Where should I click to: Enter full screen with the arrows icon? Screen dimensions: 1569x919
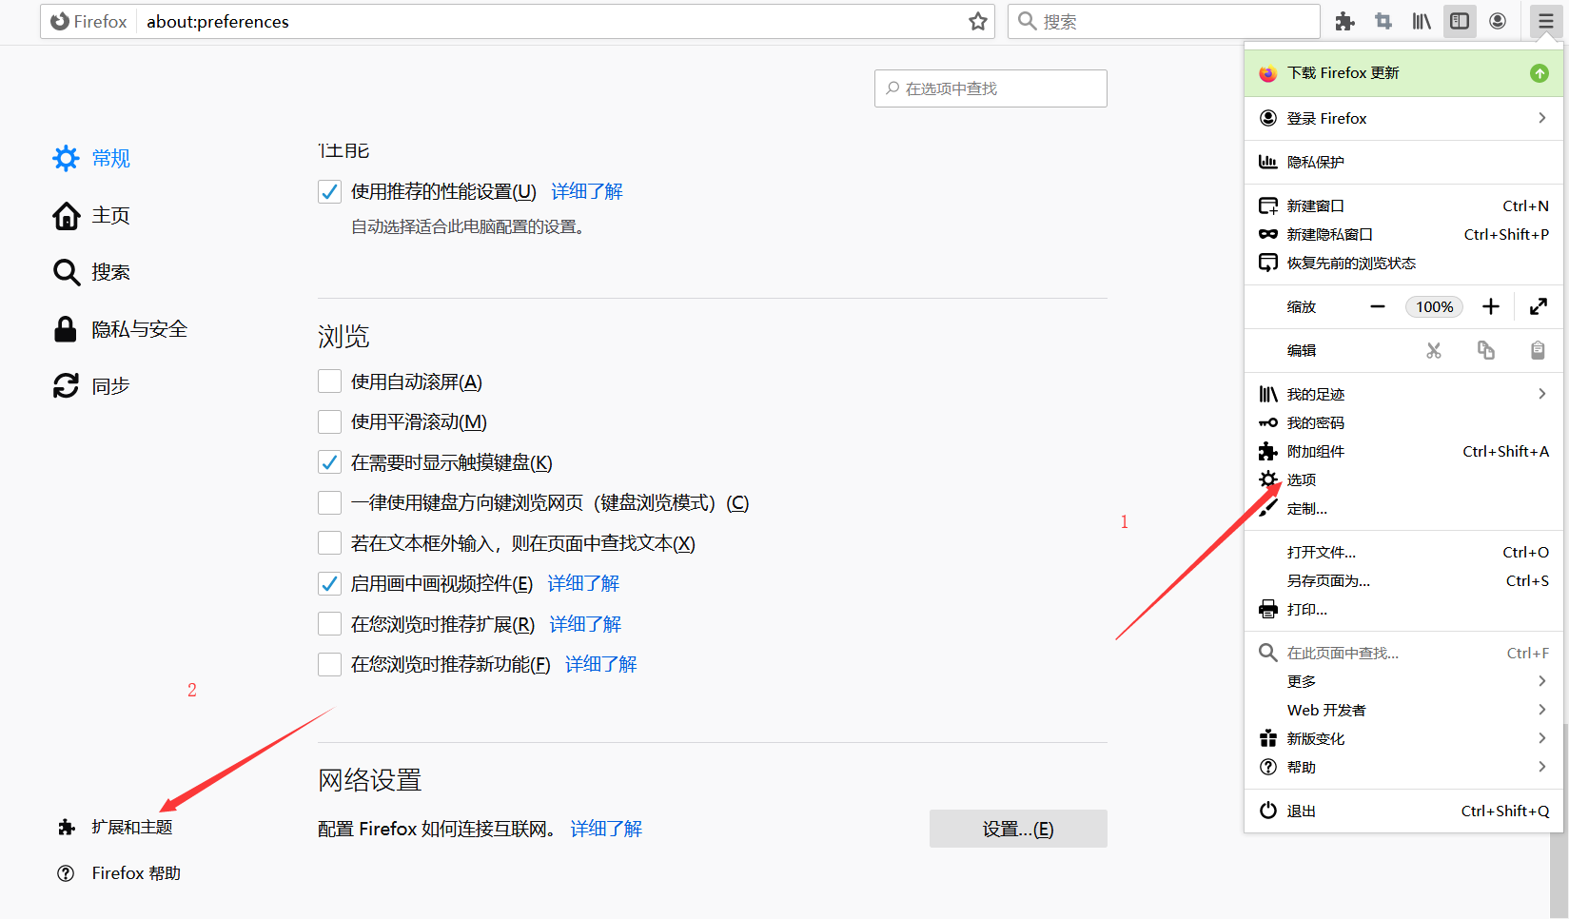[x=1539, y=306]
